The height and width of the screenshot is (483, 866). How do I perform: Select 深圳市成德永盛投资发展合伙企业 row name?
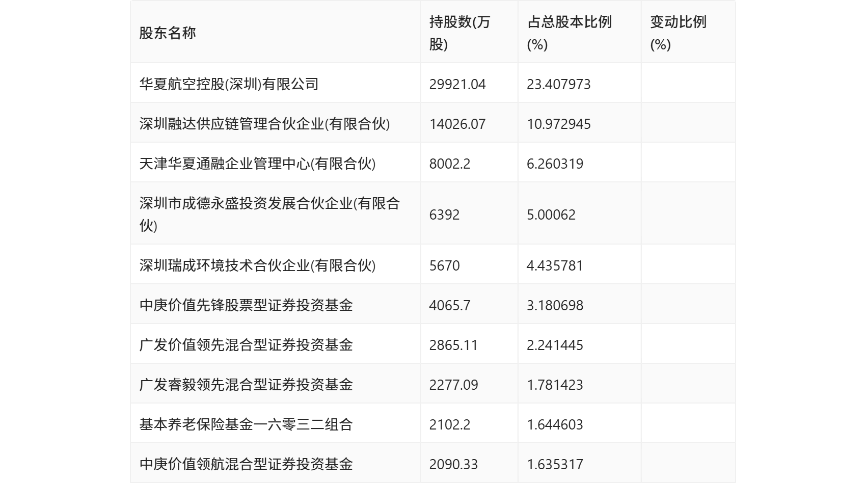[269, 214]
